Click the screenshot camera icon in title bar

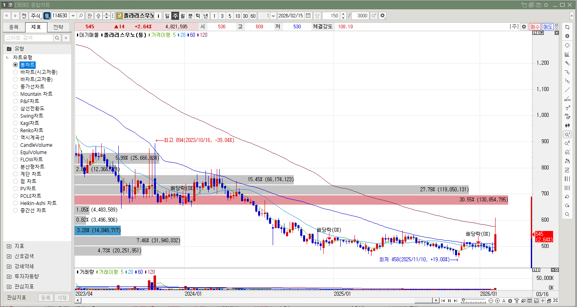pyautogui.click(x=539, y=5)
